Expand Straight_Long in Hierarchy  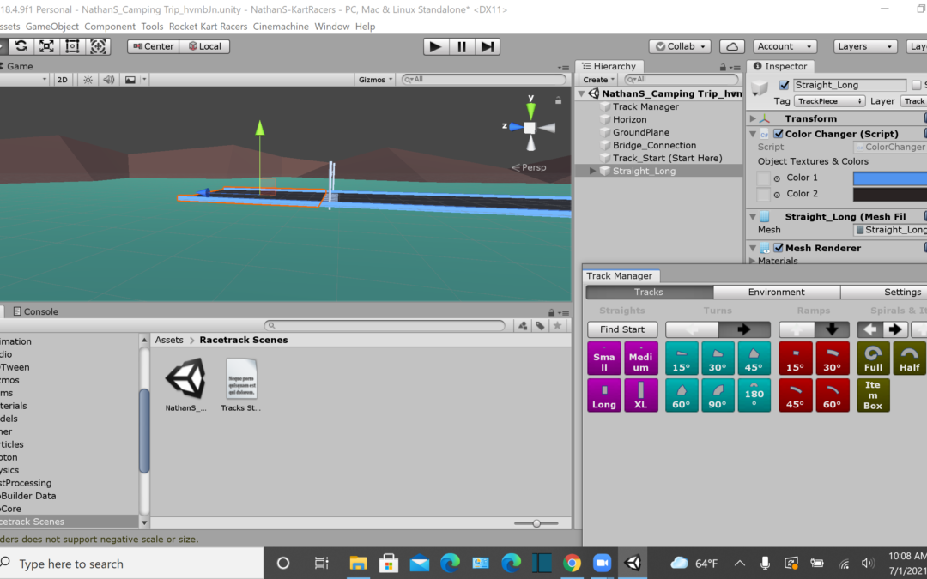592,171
